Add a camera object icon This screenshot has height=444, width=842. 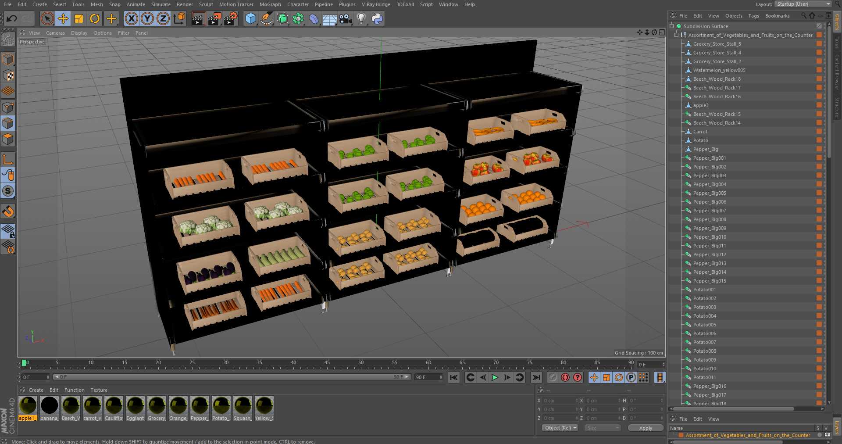(345, 18)
